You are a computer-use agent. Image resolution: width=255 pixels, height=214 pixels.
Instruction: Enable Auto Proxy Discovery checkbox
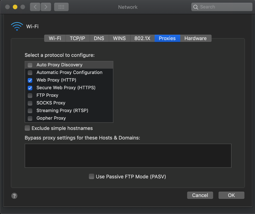30,65
